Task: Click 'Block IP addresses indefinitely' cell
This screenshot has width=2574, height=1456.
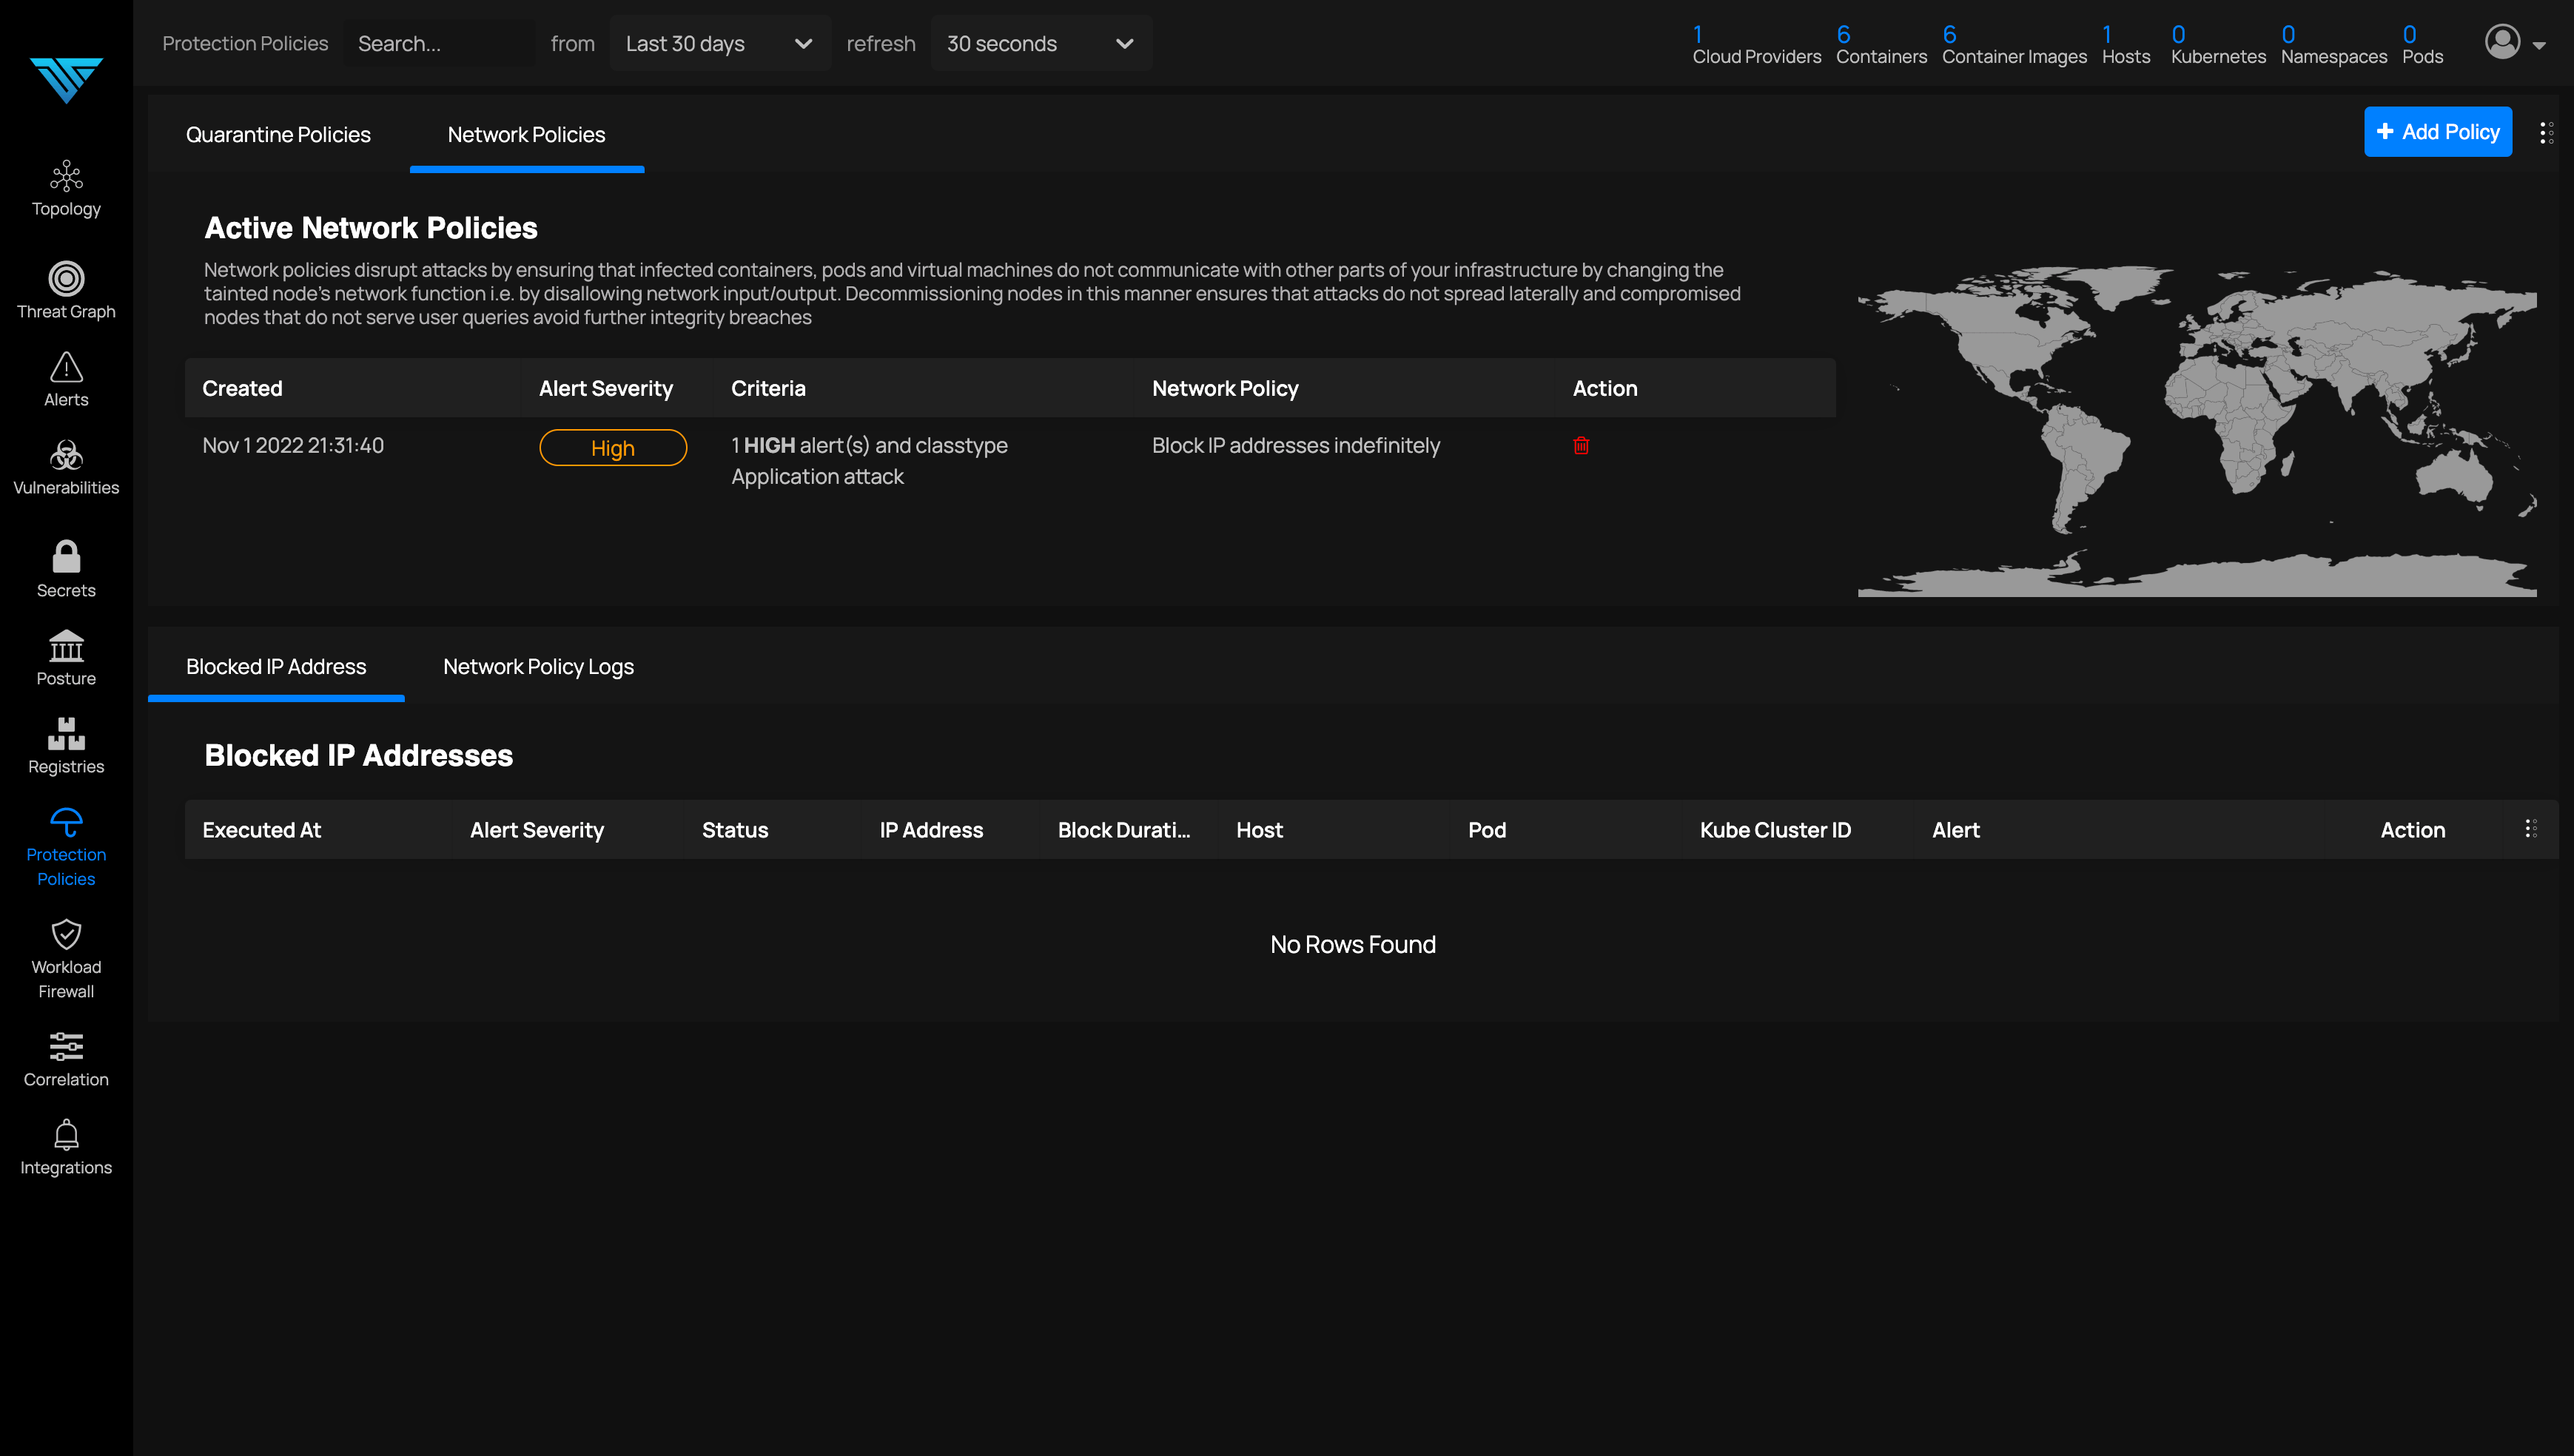Action: coord(1296,445)
